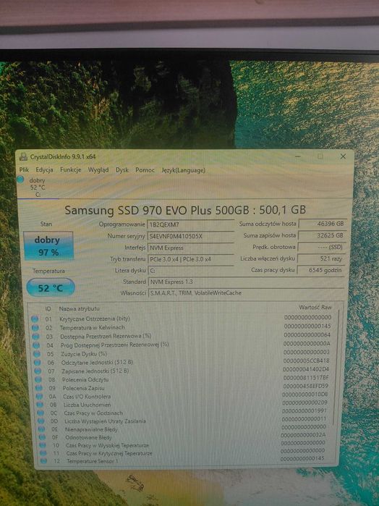Image resolution: width=379 pixels, height=506 pixels.
Task: Click status icon of Czas Pracy w Godzinach row
Action: click(x=41, y=413)
